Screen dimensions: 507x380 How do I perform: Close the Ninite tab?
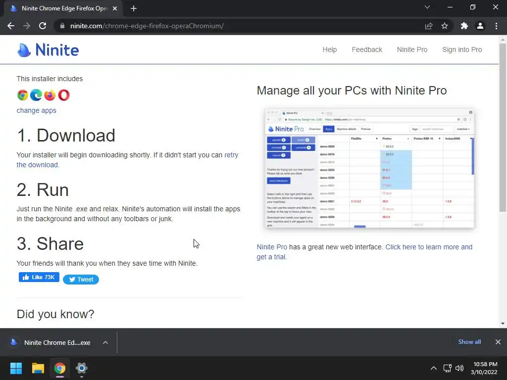click(115, 8)
